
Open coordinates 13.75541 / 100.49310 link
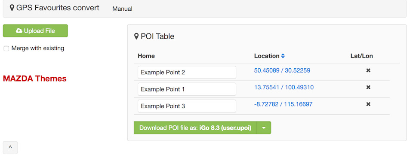pos(284,87)
